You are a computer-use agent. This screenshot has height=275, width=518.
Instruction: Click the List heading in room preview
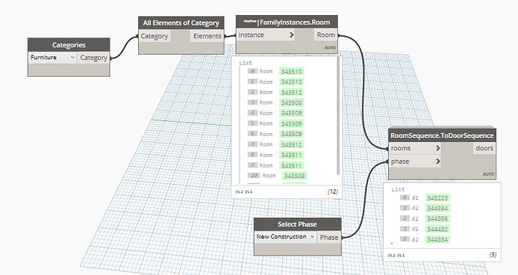(245, 62)
